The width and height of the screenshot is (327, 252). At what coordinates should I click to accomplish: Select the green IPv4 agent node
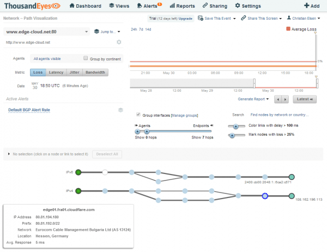click(x=78, y=191)
